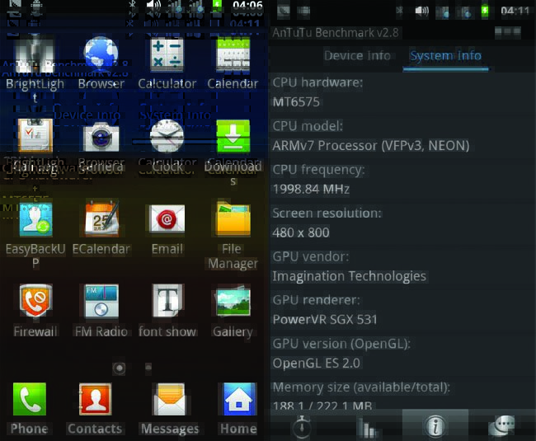Open the Firewall app

[x=35, y=301]
